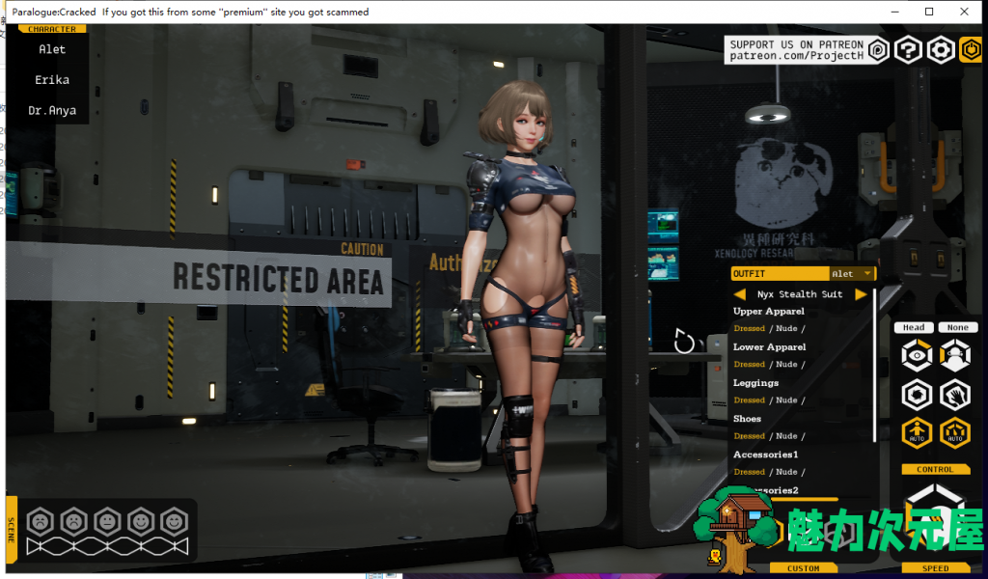Open the settings gear icon

(x=940, y=50)
